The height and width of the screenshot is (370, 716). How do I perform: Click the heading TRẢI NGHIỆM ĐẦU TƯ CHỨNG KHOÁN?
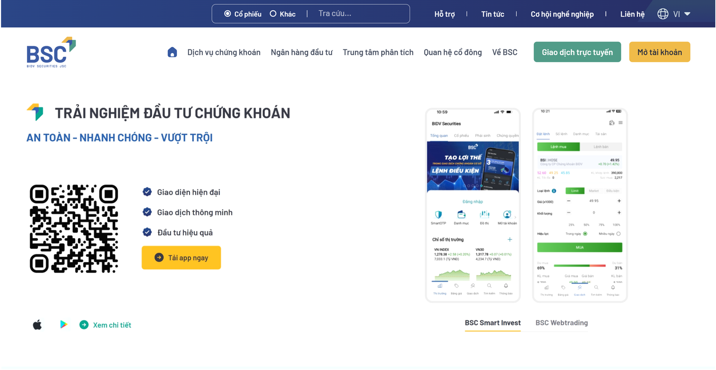pos(173,113)
